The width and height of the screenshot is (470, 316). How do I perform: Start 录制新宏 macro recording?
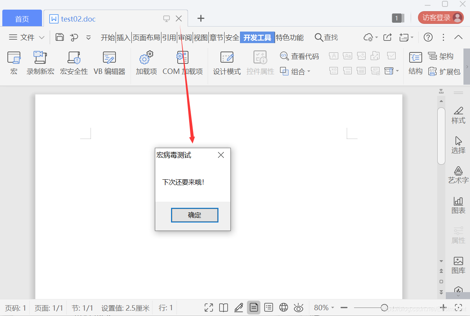(40, 64)
